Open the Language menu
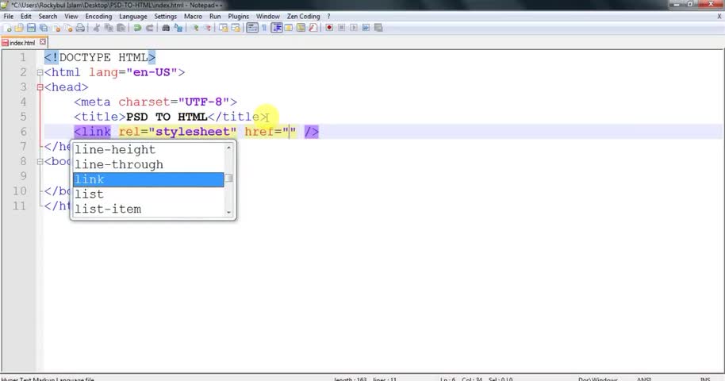Image resolution: width=725 pixels, height=381 pixels. coord(133,16)
